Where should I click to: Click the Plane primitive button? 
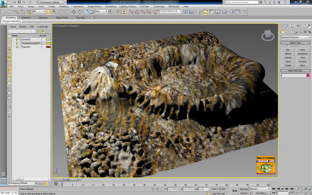[x=303, y=66]
